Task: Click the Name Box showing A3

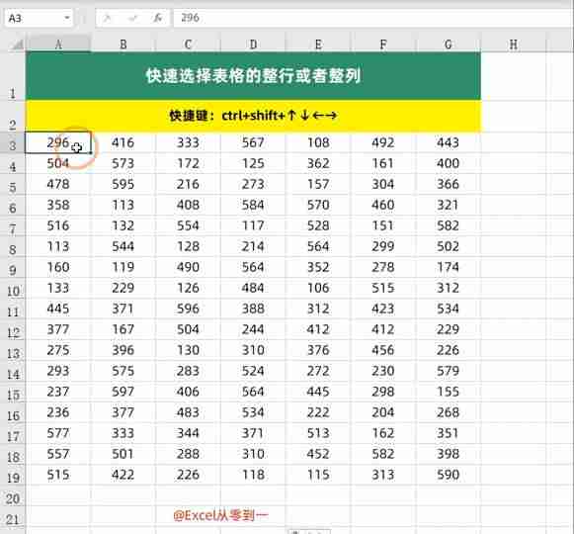Action: click(x=39, y=18)
